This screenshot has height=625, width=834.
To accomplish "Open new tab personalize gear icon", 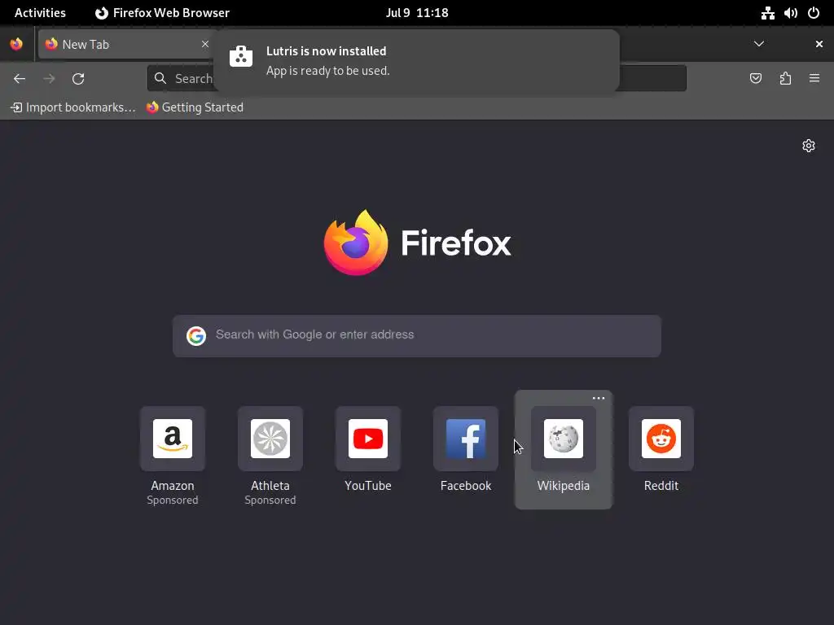I will click(809, 146).
